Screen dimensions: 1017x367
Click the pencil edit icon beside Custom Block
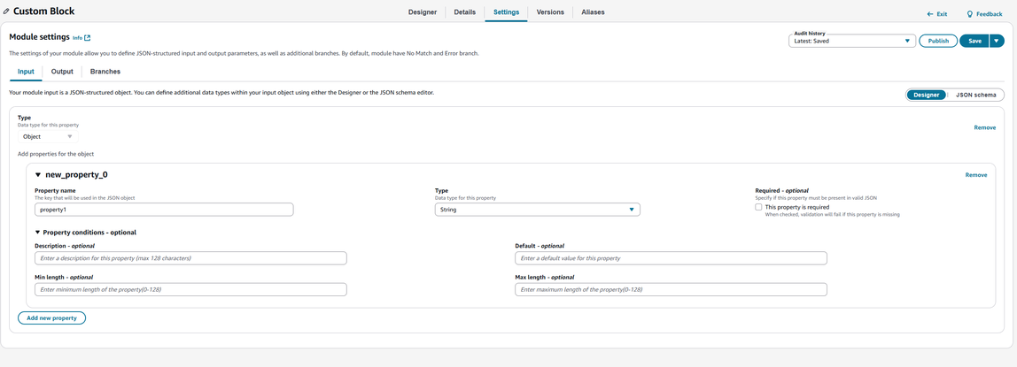click(6, 11)
